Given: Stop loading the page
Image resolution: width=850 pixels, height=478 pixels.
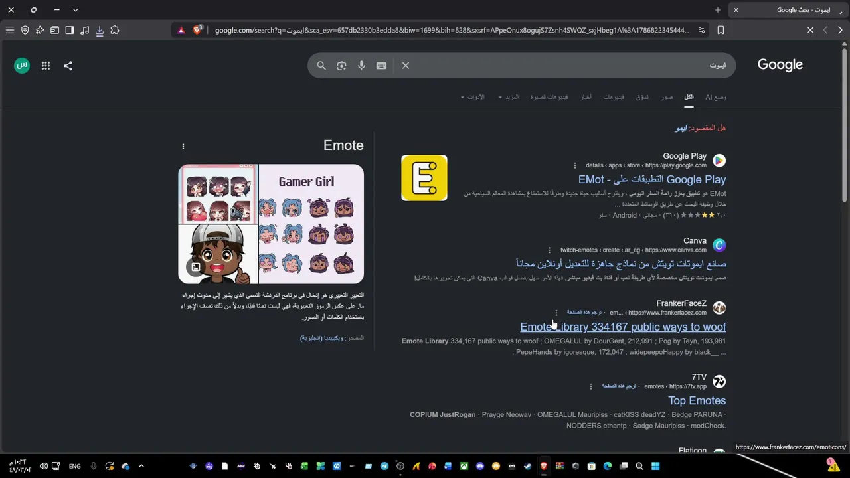Looking at the screenshot, I should coord(810,30).
